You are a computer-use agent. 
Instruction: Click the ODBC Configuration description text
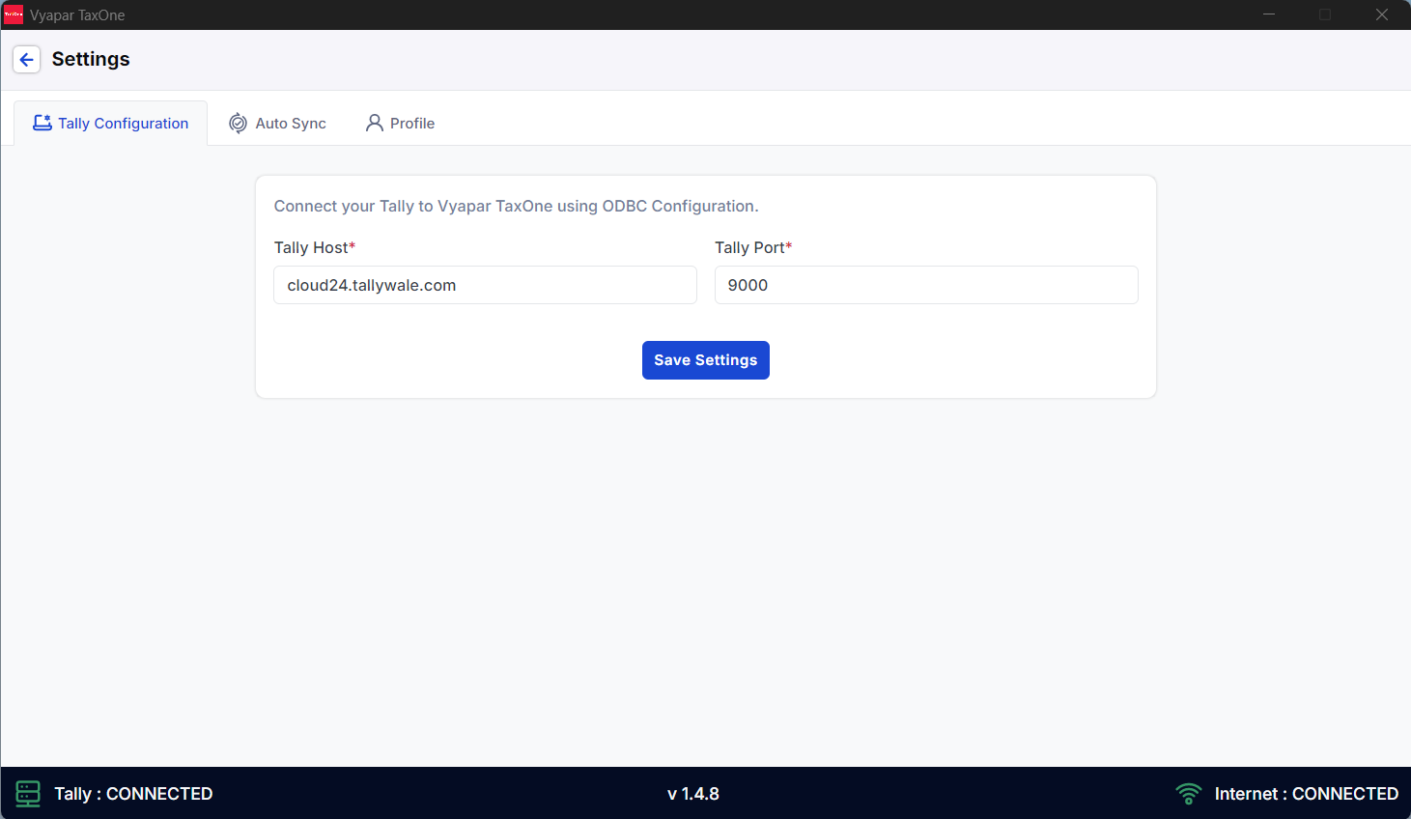coord(517,206)
